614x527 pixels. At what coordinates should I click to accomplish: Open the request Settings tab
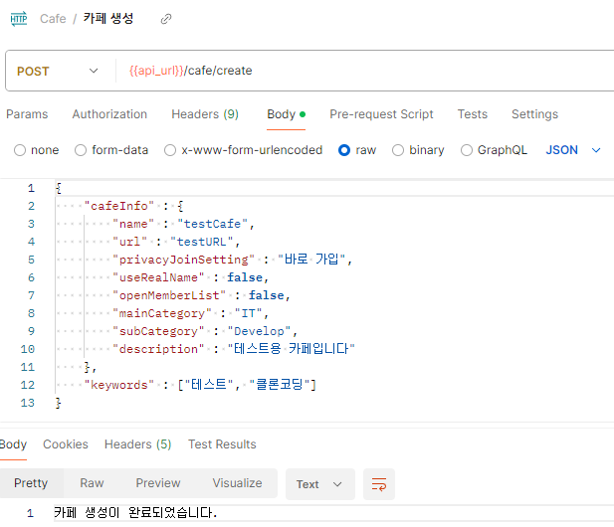pos(534,114)
